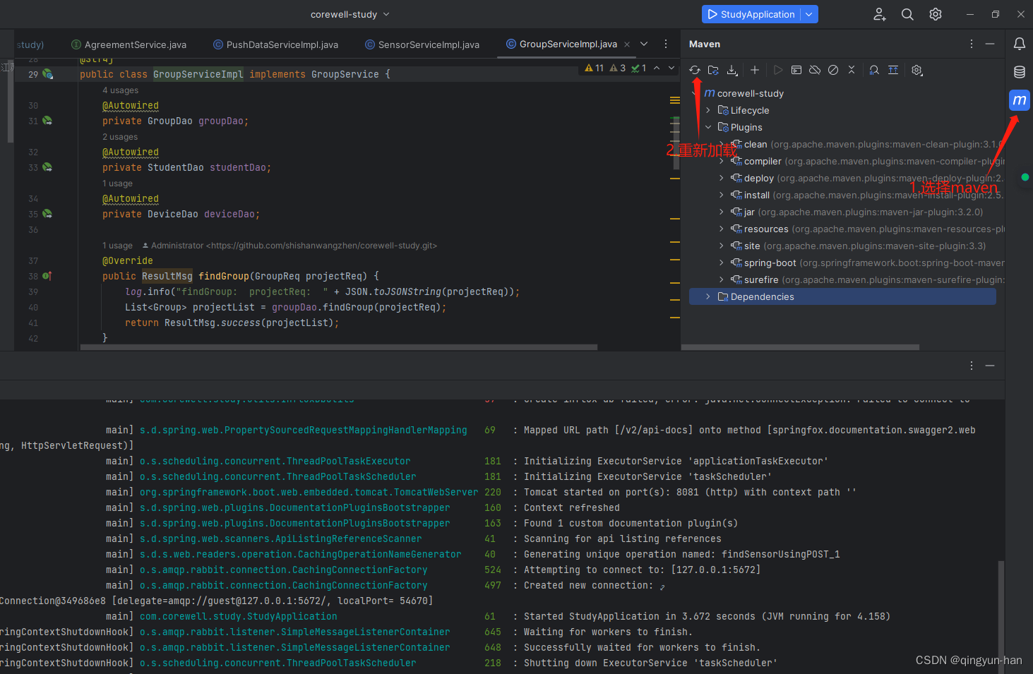Toggle Maven offline mode
The height and width of the screenshot is (674, 1033).
pos(815,70)
